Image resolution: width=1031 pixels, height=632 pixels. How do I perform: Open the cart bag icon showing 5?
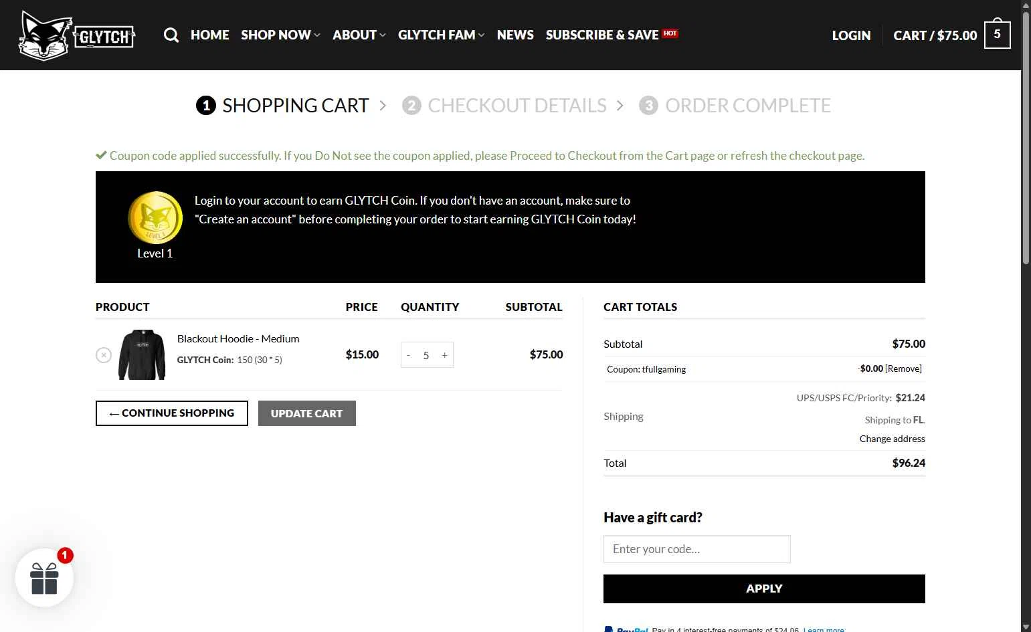point(997,33)
